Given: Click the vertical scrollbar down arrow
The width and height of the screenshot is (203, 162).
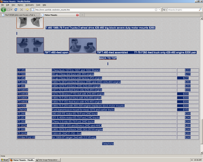Looking at the screenshot, I should click(x=202, y=153).
